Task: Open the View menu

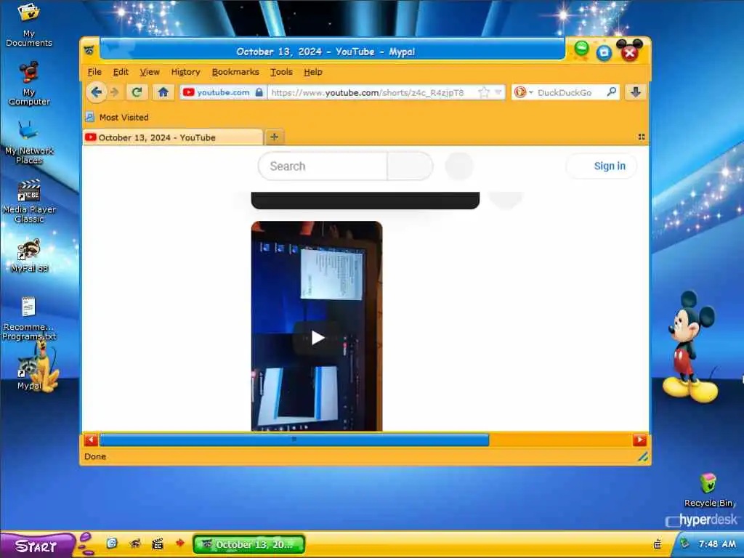Action: click(x=150, y=72)
